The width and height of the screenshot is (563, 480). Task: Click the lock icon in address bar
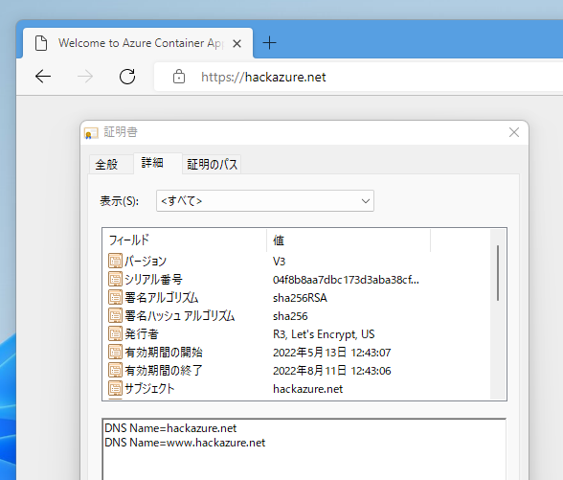point(179,77)
